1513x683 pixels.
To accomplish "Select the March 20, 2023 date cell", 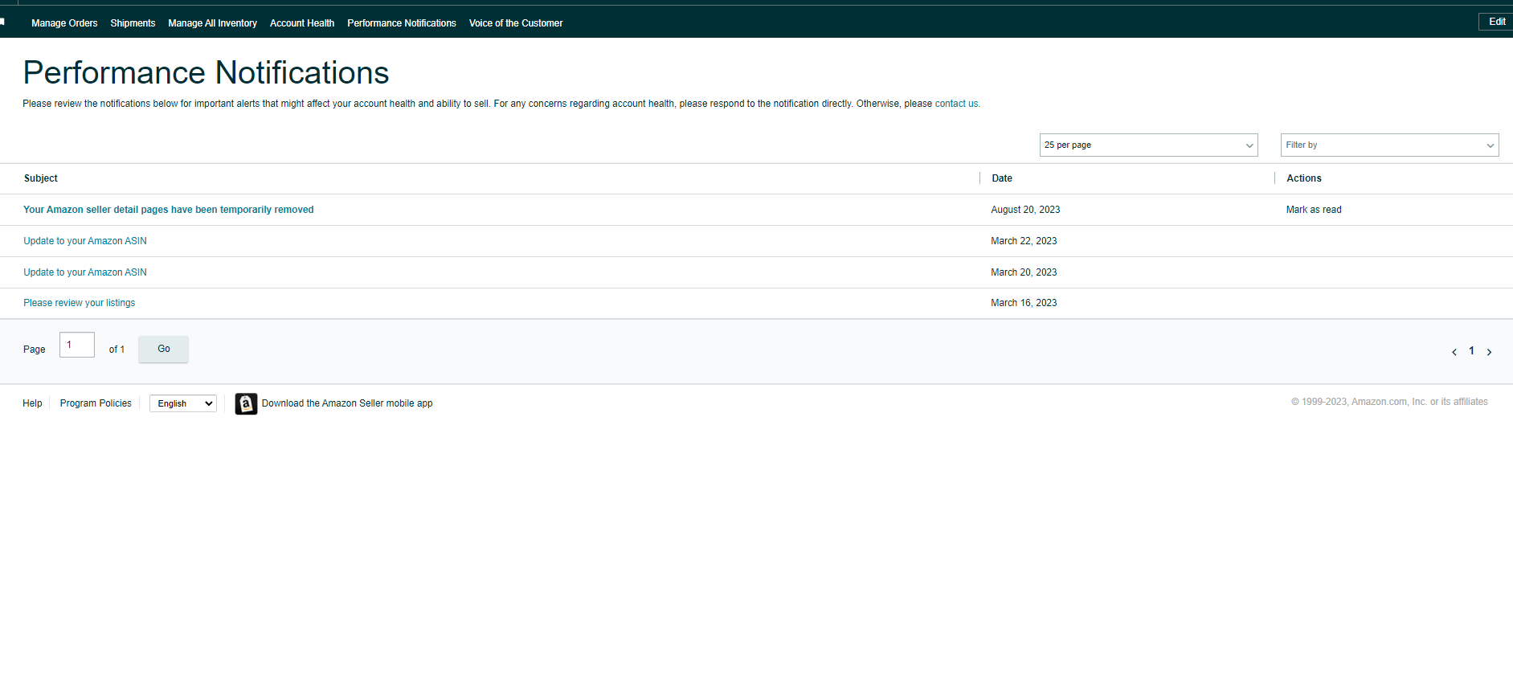I will pos(1024,272).
